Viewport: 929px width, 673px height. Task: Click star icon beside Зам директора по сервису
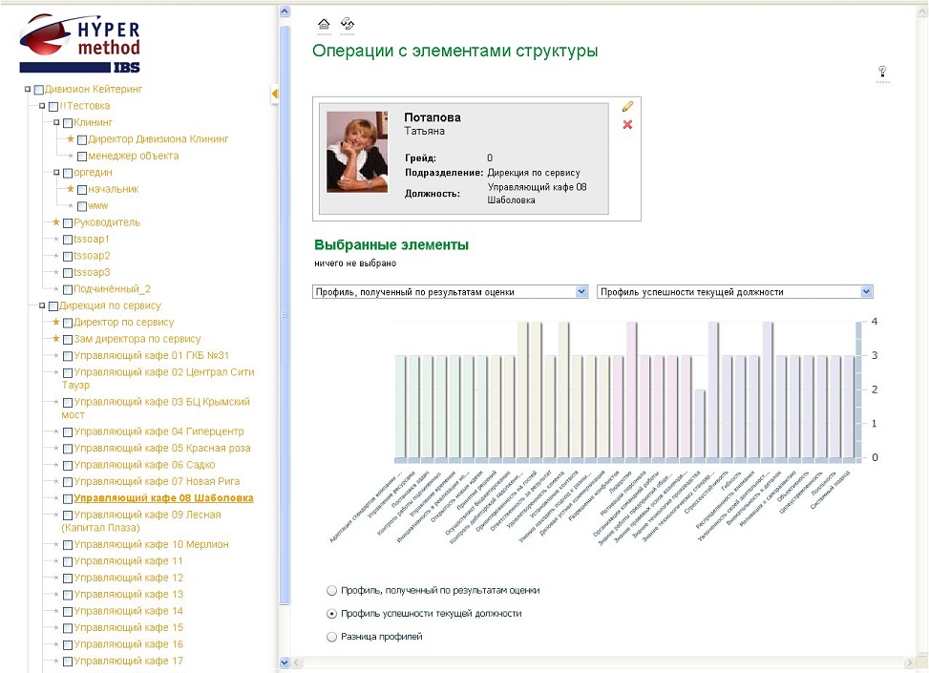tap(56, 338)
